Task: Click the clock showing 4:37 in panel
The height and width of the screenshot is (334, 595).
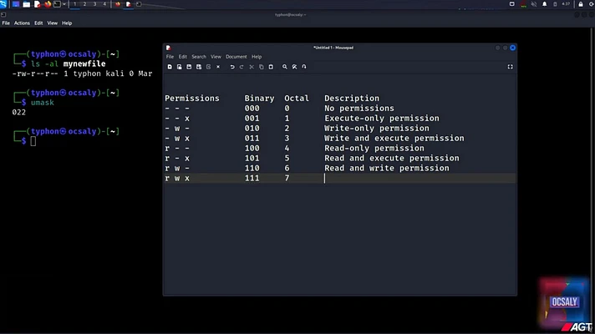Action: (x=566, y=4)
